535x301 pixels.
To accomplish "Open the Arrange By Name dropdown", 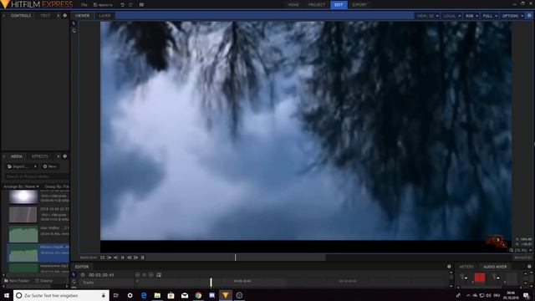I will tap(21, 186).
